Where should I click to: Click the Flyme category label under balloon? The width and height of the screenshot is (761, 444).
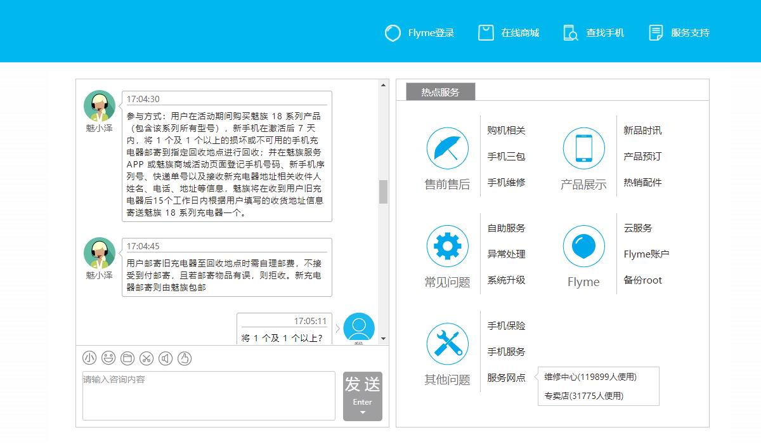pyautogui.click(x=583, y=282)
